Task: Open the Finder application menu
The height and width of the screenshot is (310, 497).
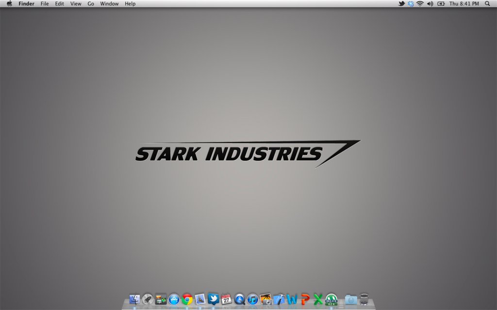Action: (x=26, y=4)
